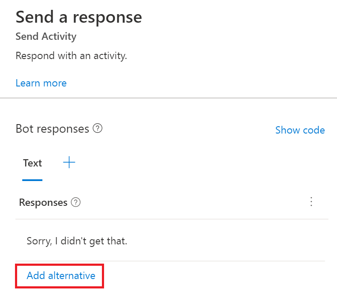Click the "Respond with an activity." description
This screenshot has height=300, width=337.
point(71,56)
